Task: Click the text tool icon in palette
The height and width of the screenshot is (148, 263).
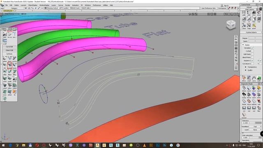Action: point(15,35)
